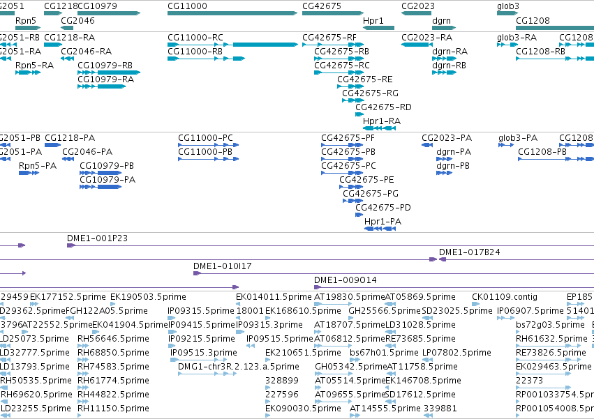This screenshot has width=594, height=419.
Task: Select the Hpr1 gene feature
Action: tap(378, 28)
